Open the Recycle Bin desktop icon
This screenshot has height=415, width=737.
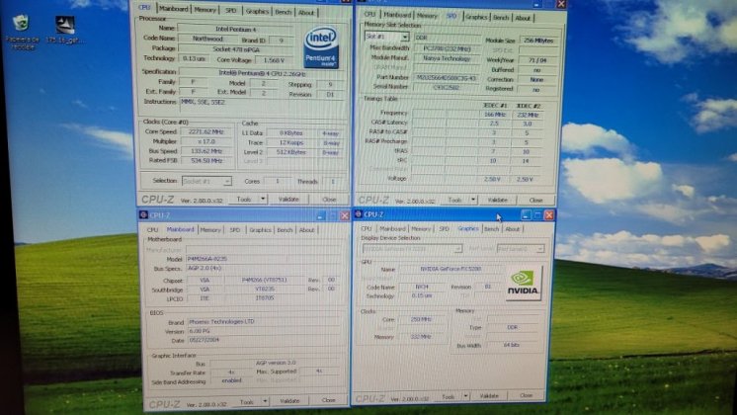tap(21, 32)
